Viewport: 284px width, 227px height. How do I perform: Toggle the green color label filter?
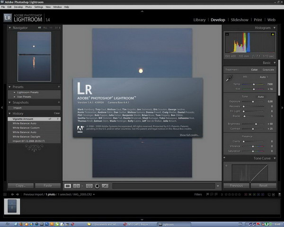point(254,194)
